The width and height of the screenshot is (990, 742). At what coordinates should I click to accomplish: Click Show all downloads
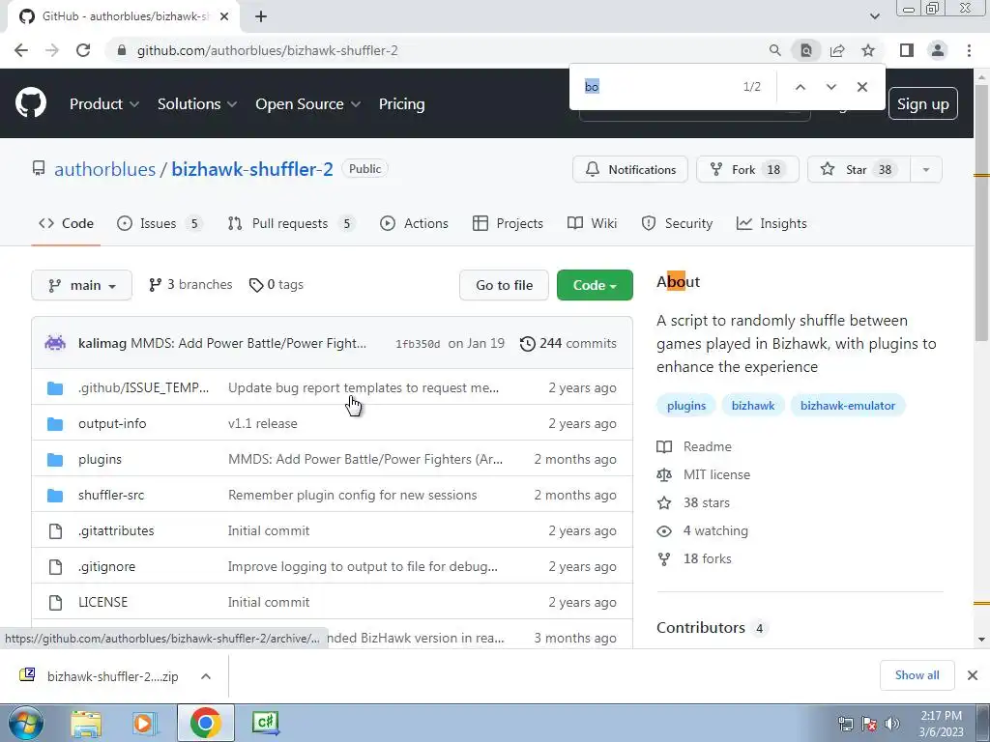pyautogui.click(x=917, y=675)
